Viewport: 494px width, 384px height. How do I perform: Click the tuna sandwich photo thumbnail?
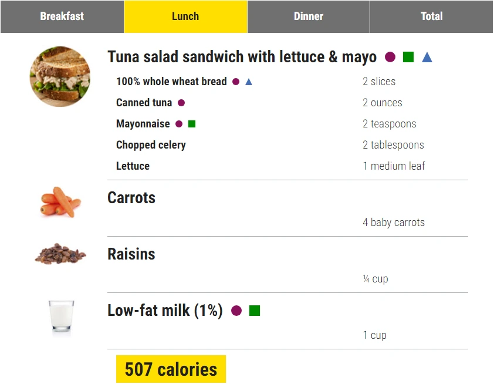pos(60,76)
